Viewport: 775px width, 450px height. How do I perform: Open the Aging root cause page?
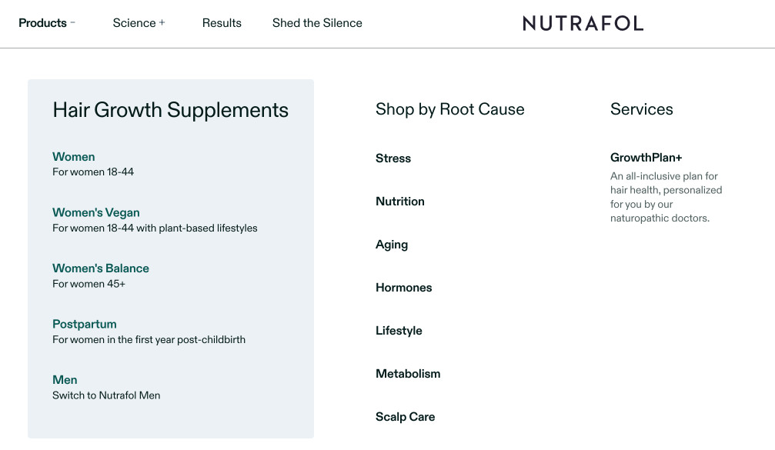(x=392, y=245)
